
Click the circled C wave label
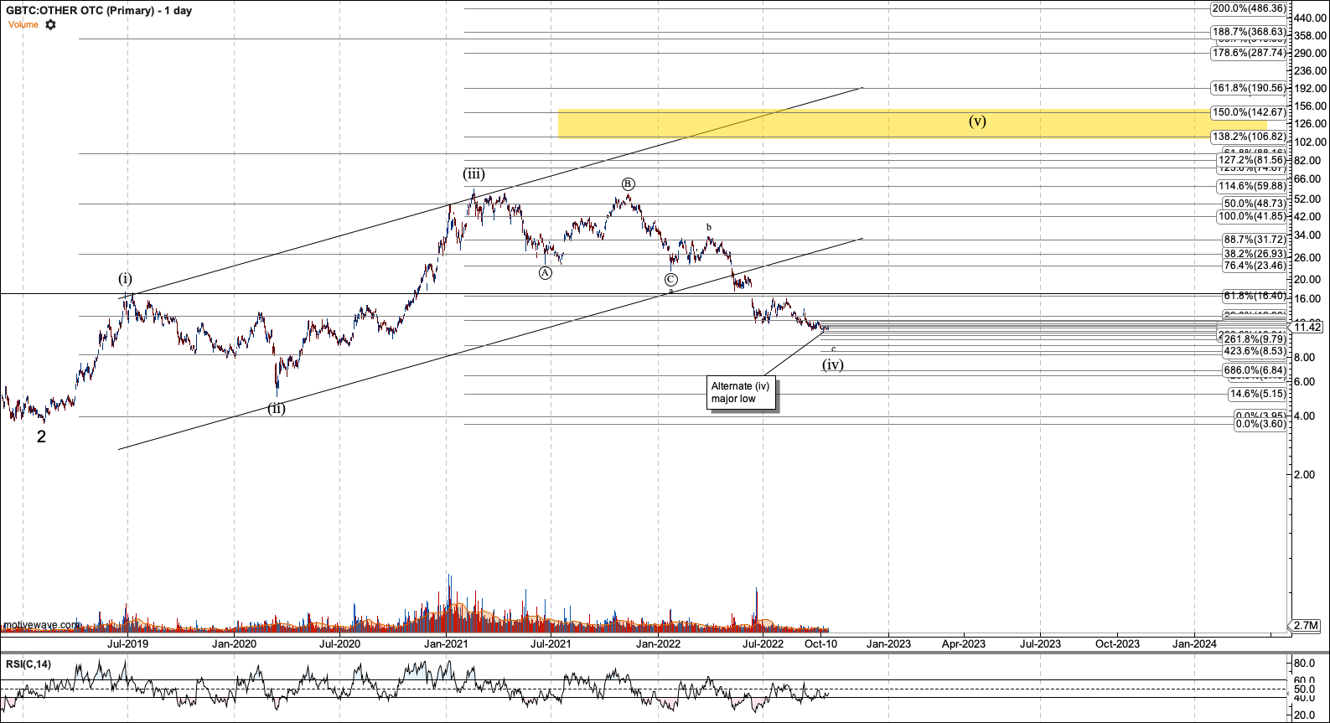(x=671, y=280)
